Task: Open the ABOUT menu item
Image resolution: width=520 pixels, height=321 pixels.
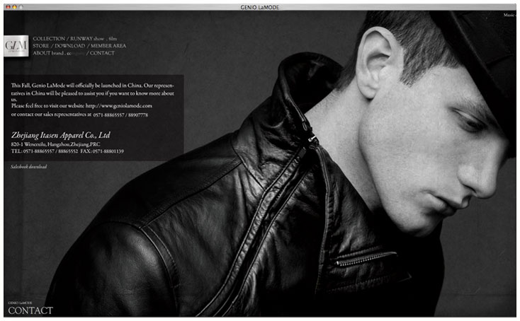Action: point(42,53)
